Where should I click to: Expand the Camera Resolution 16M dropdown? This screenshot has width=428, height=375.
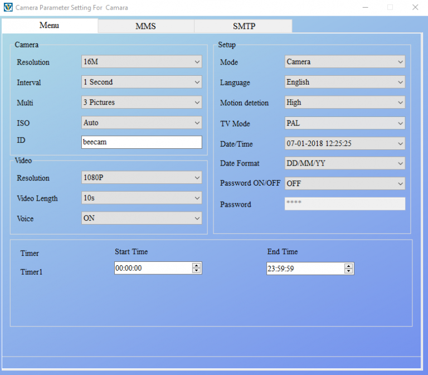[x=142, y=62]
